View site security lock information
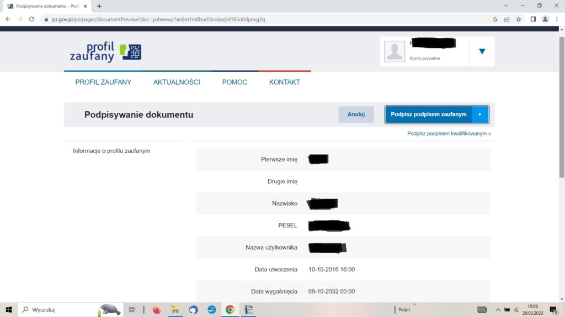The width and height of the screenshot is (565, 317). pos(46,19)
